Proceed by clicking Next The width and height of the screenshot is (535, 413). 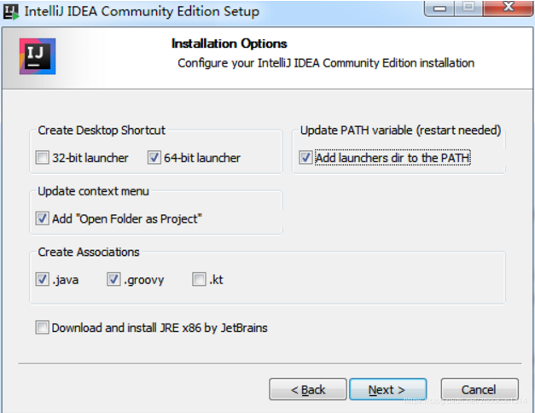387,390
